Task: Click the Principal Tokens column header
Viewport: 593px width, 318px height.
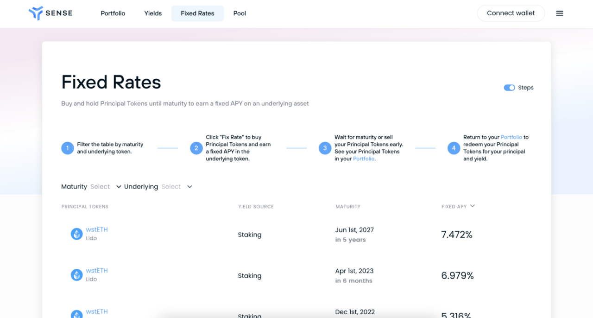Action: pos(85,207)
